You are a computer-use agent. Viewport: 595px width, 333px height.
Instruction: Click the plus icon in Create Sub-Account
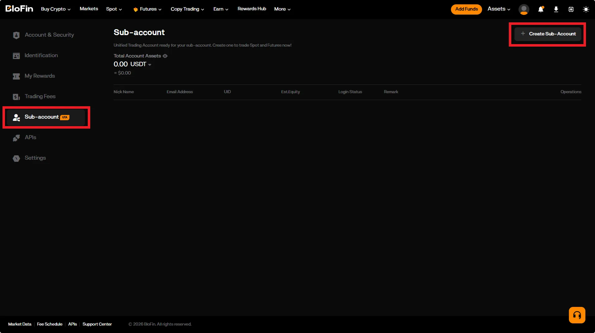pos(523,34)
